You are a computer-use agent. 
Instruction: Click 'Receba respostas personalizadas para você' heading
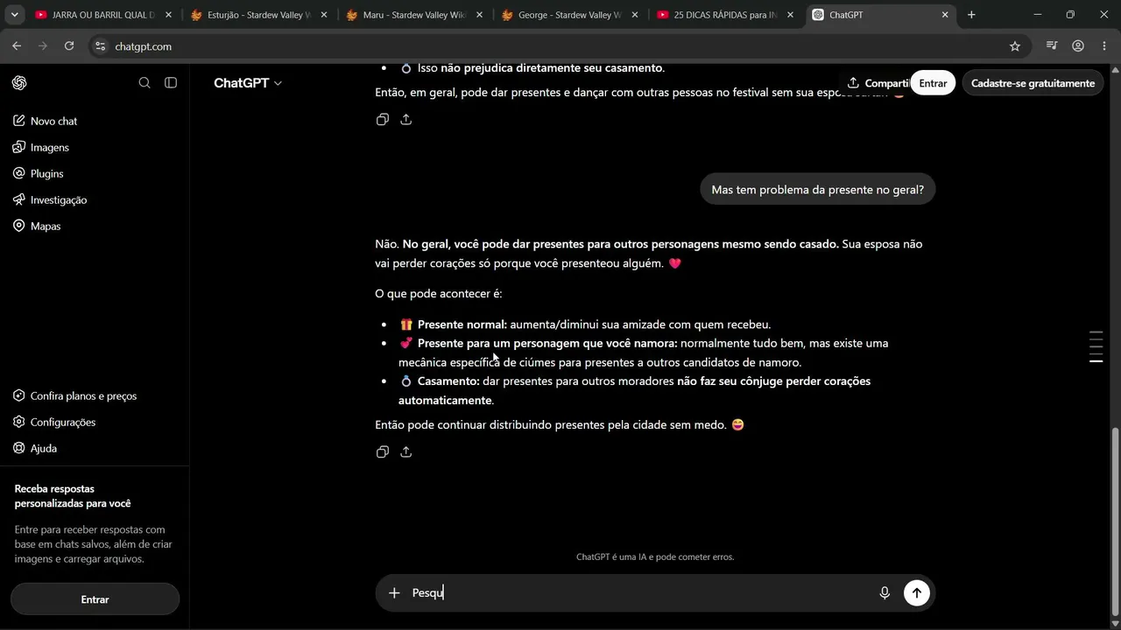click(x=73, y=496)
